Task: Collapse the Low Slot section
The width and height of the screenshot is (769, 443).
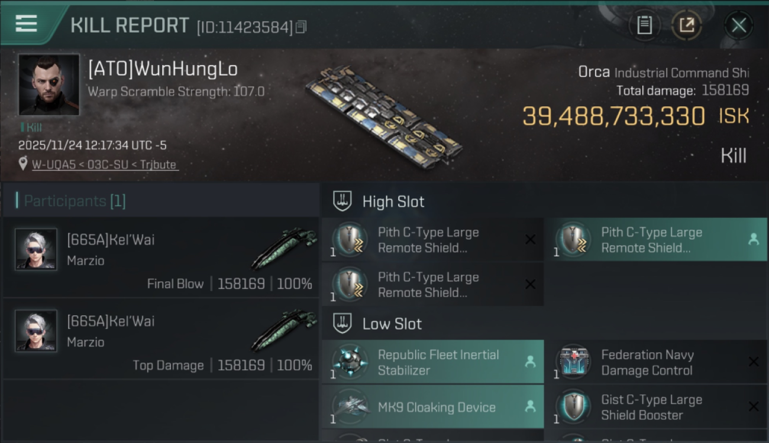Action: click(343, 324)
